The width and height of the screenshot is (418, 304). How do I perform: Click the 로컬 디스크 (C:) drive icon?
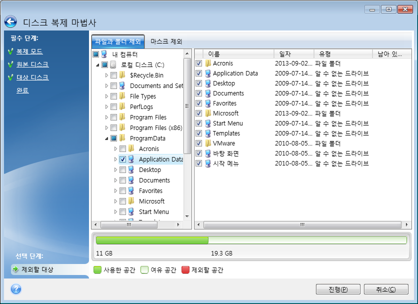(x=113, y=64)
